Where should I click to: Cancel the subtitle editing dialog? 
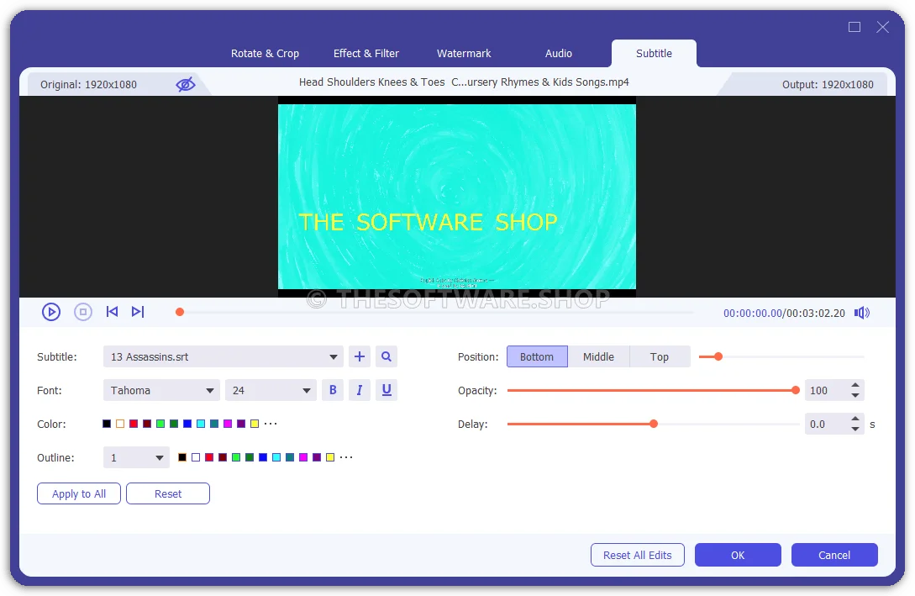click(x=834, y=555)
